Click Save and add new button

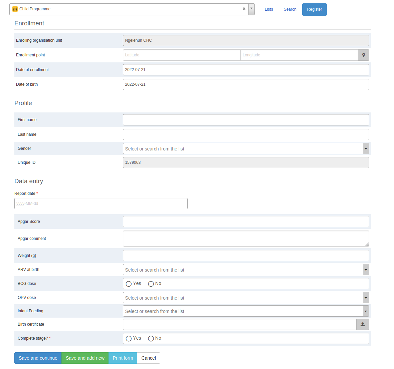tap(85, 358)
